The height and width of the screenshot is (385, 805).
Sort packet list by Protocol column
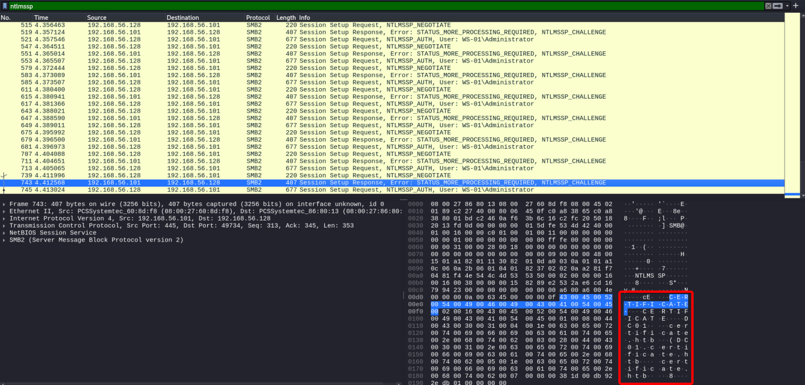(x=258, y=18)
